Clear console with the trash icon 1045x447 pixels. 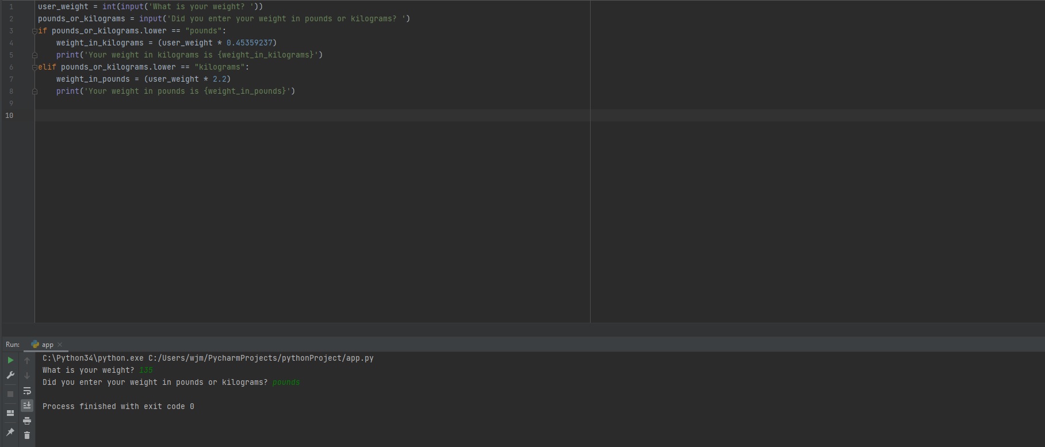point(27,435)
